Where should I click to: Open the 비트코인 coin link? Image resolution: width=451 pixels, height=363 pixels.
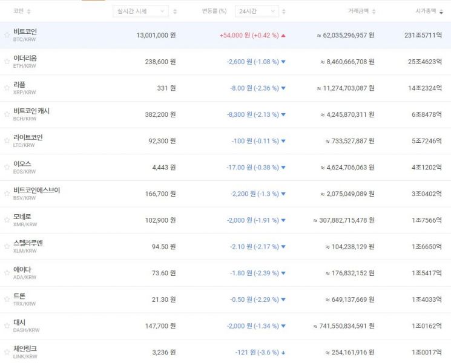coord(25,31)
